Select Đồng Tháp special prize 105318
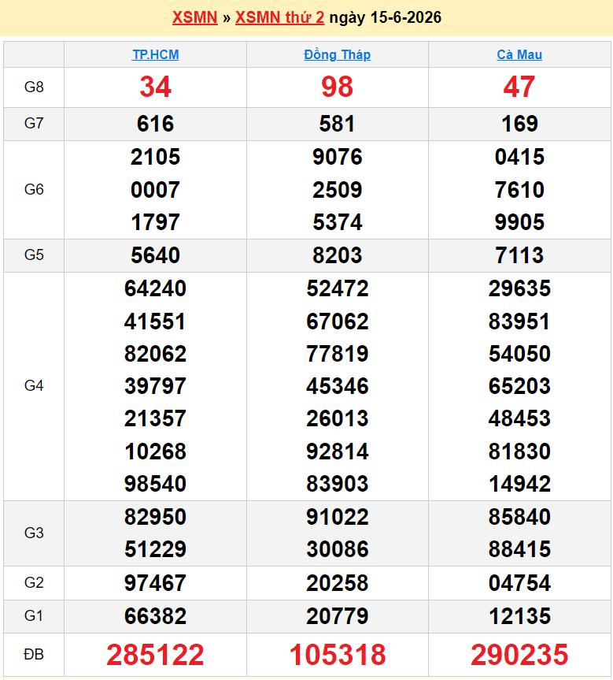The height and width of the screenshot is (680, 613). click(x=337, y=655)
